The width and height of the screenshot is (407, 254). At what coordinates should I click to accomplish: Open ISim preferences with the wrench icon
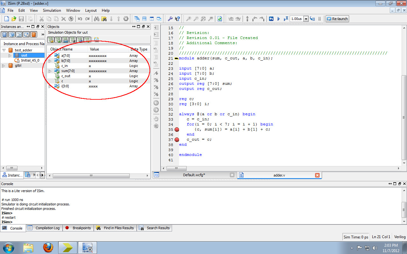(170, 19)
